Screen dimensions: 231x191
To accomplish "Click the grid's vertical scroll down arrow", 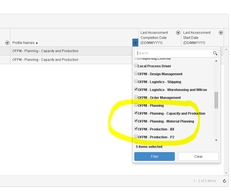I will (x=226, y=173).
